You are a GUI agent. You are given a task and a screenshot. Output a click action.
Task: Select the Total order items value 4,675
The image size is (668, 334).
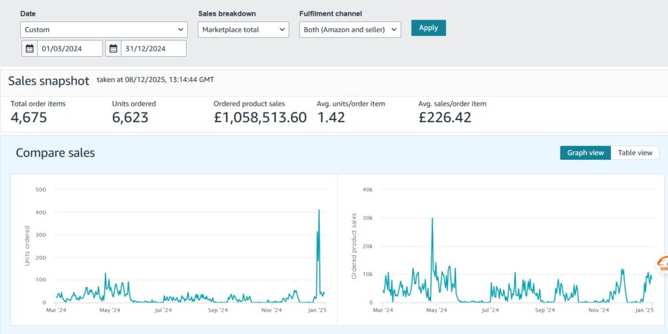click(29, 118)
